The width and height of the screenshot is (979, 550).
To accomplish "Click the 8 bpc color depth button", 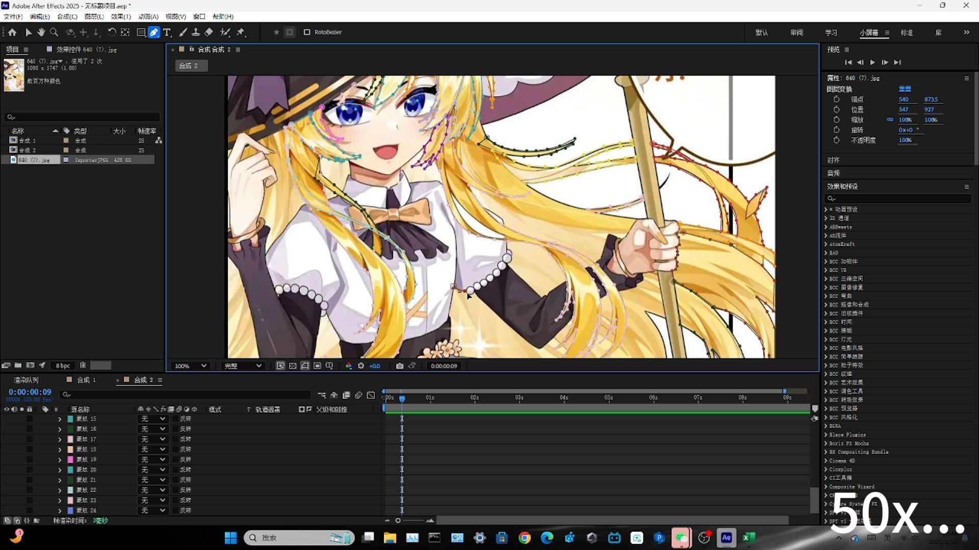I will [x=63, y=366].
